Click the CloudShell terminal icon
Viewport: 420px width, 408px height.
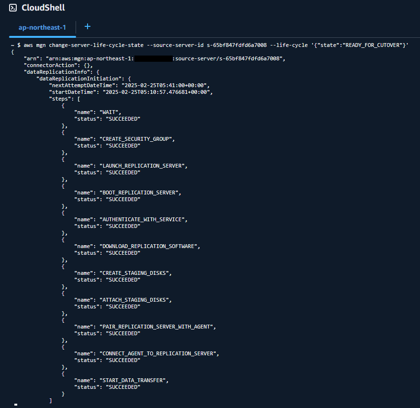[x=13, y=8]
